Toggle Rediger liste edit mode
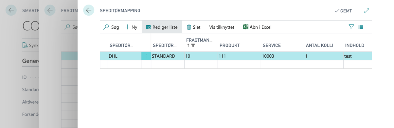394x128 pixels. 162,27
